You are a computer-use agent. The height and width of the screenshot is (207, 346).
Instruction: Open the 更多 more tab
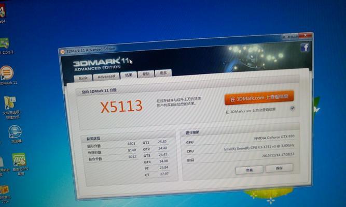click(163, 73)
